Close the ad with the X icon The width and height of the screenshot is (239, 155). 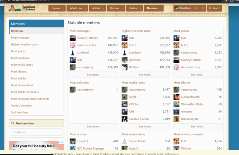[62, 142]
